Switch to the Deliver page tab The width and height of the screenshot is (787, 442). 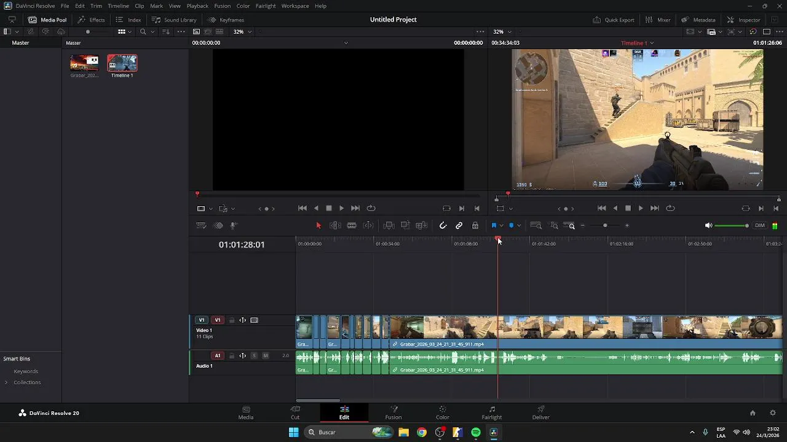point(541,413)
